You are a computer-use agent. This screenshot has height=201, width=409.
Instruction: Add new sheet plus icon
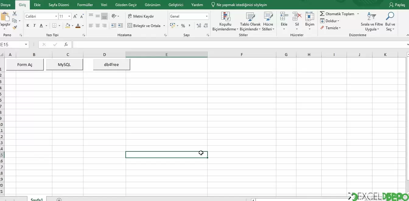coord(59,199)
